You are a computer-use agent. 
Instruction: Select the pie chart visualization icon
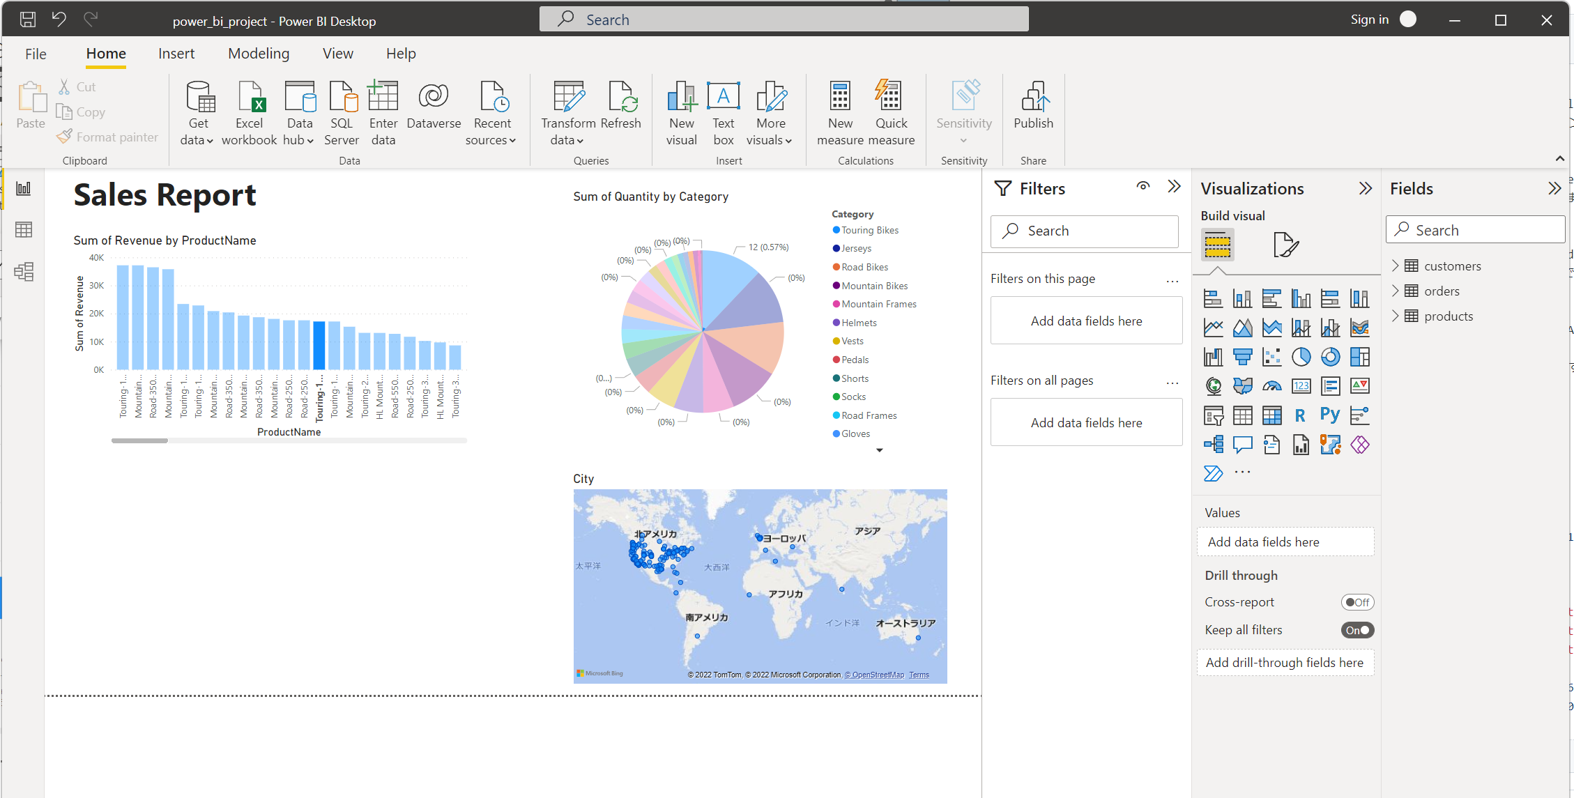tap(1301, 357)
